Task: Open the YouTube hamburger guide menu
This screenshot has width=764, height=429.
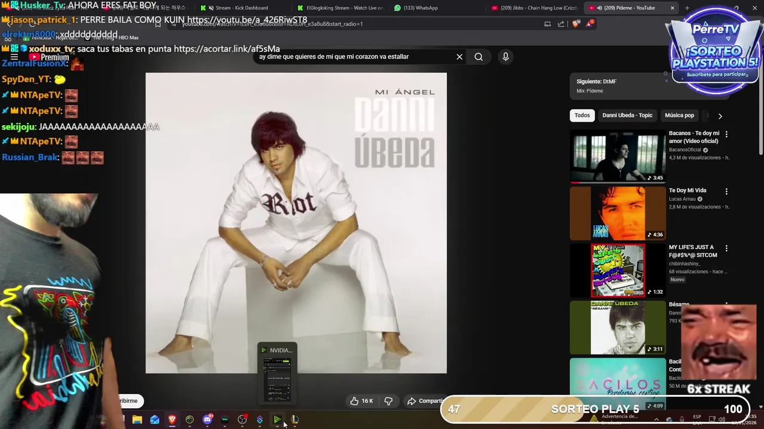Action: (14, 57)
